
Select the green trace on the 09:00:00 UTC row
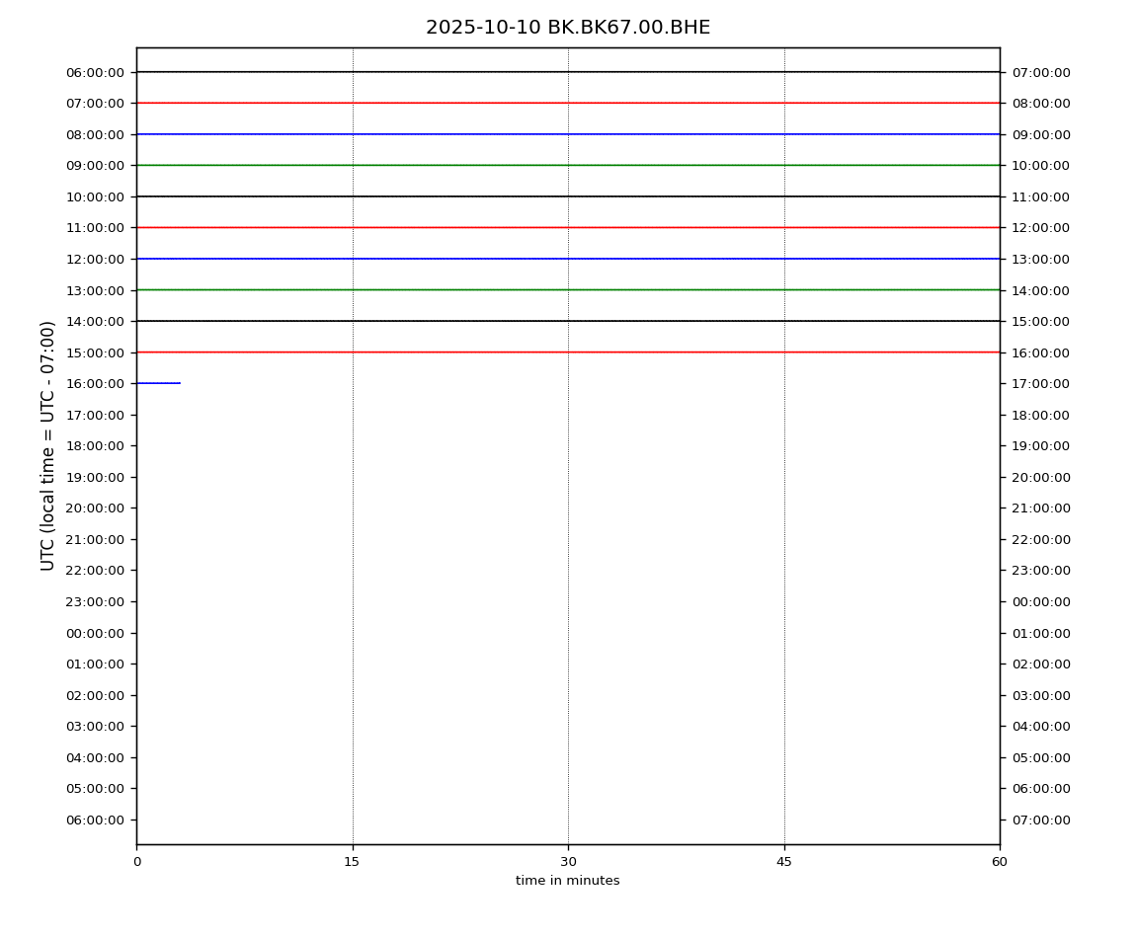pyautogui.click(x=568, y=165)
